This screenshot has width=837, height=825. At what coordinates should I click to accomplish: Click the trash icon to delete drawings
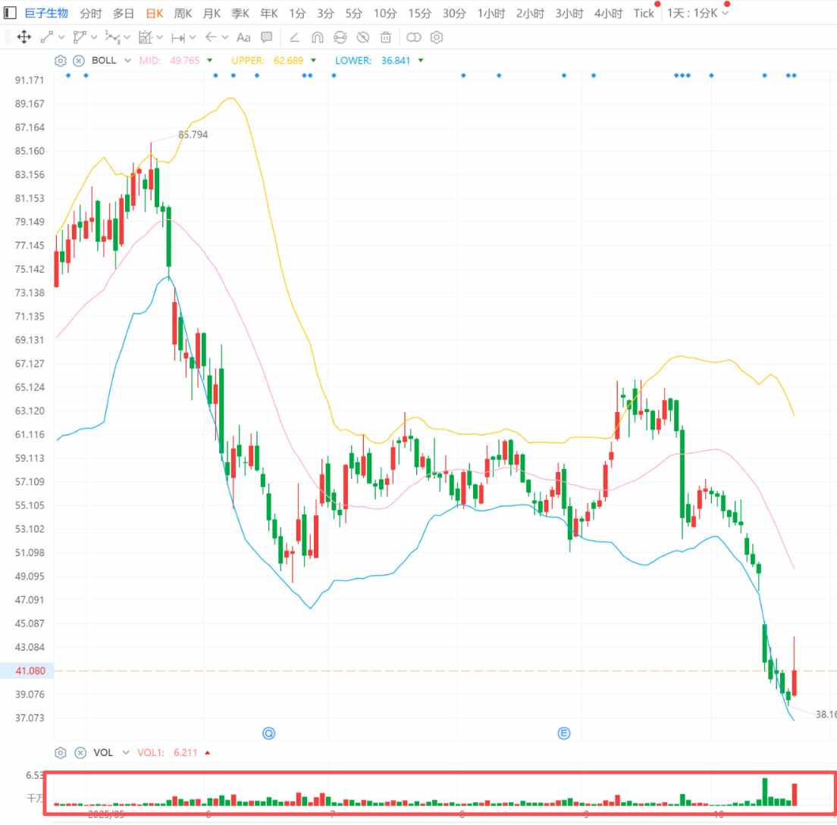click(x=386, y=37)
